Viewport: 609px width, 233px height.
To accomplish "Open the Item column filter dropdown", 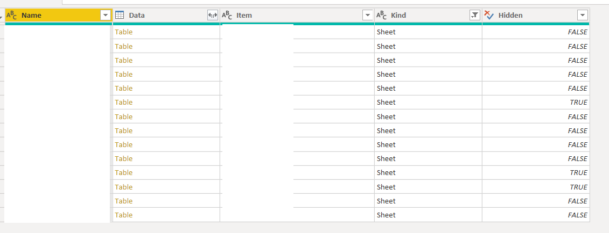I will pyautogui.click(x=367, y=16).
